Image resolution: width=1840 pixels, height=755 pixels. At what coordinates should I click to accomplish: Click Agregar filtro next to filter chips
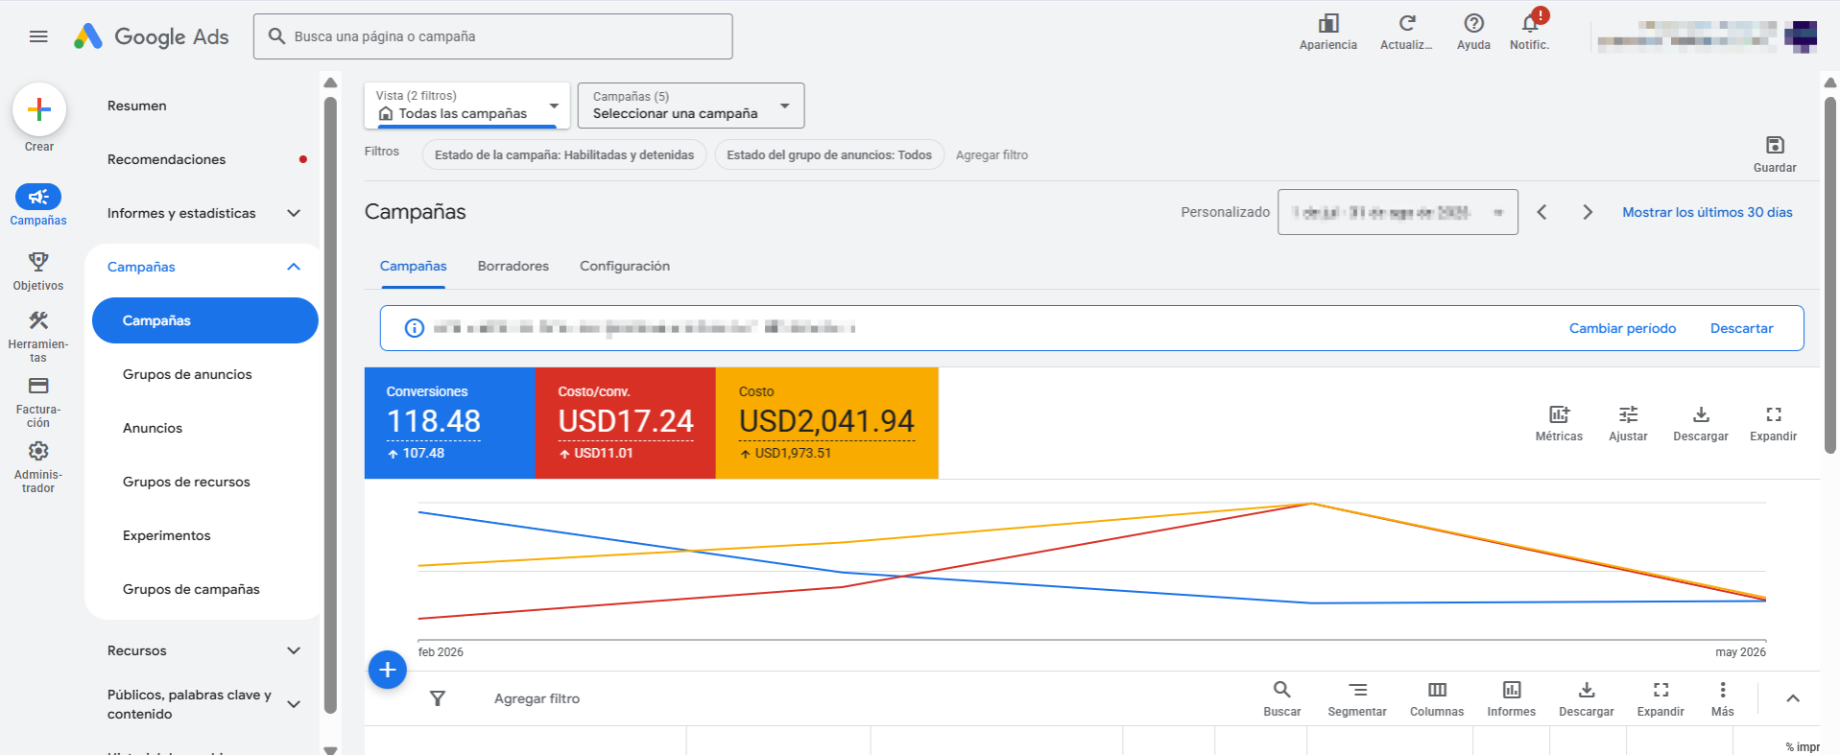[992, 154]
